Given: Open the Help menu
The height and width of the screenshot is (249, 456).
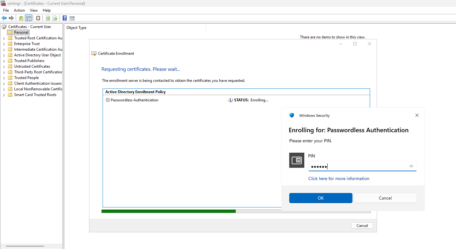Looking at the screenshot, I should 47,10.
